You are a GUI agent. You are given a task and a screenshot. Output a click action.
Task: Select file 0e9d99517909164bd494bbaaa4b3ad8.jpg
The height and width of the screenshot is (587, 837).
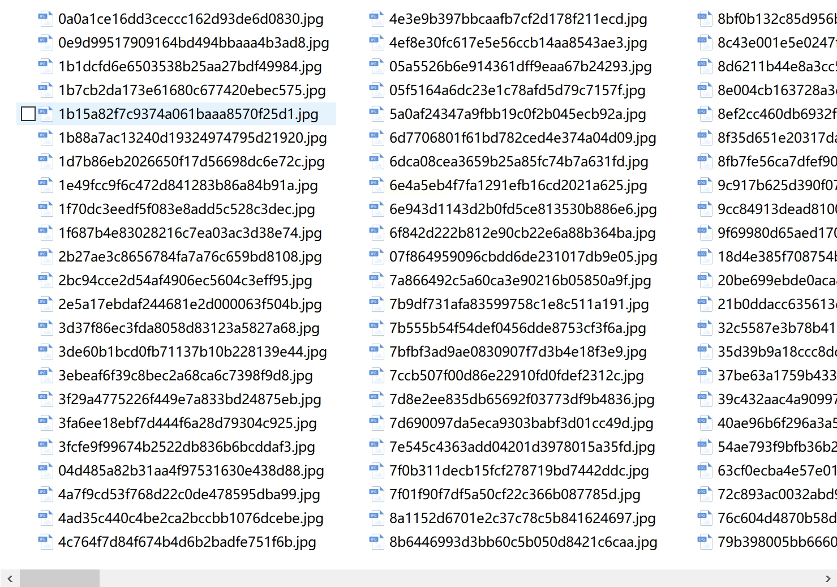click(x=194, y=42)
